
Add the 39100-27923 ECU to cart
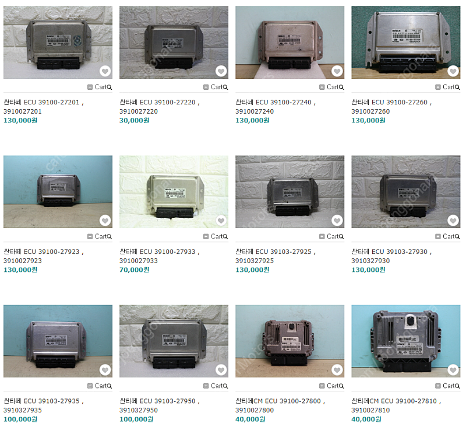(x=97, y=236)
